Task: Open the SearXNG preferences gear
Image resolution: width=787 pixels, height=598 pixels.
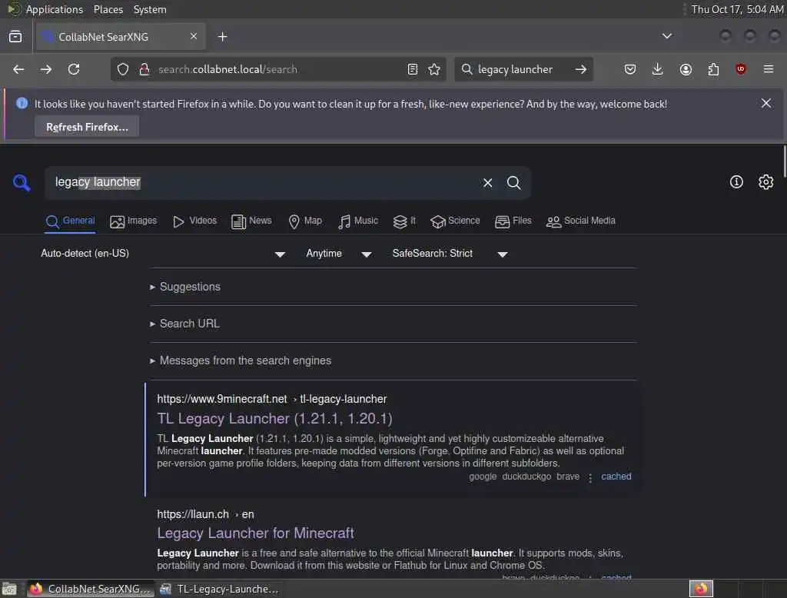Action: (766, 181)
